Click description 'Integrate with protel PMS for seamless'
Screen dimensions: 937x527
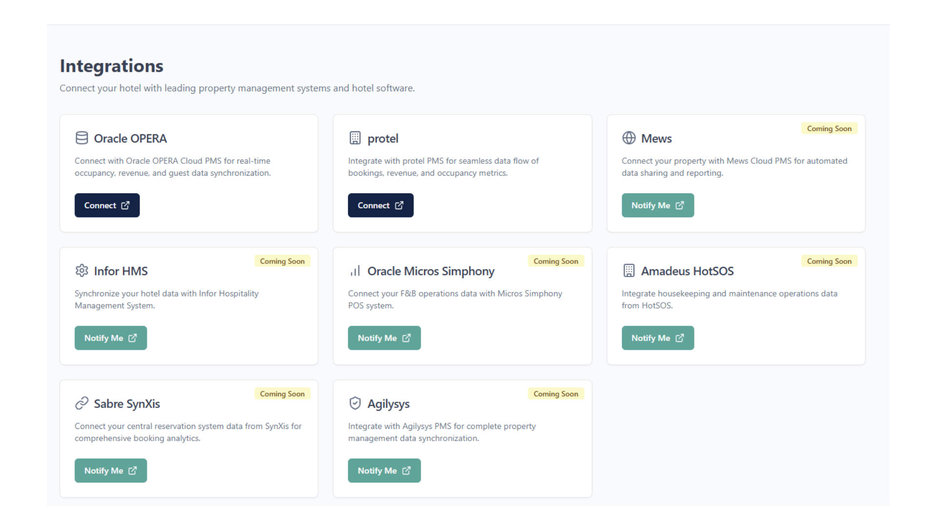coord(443,167)
